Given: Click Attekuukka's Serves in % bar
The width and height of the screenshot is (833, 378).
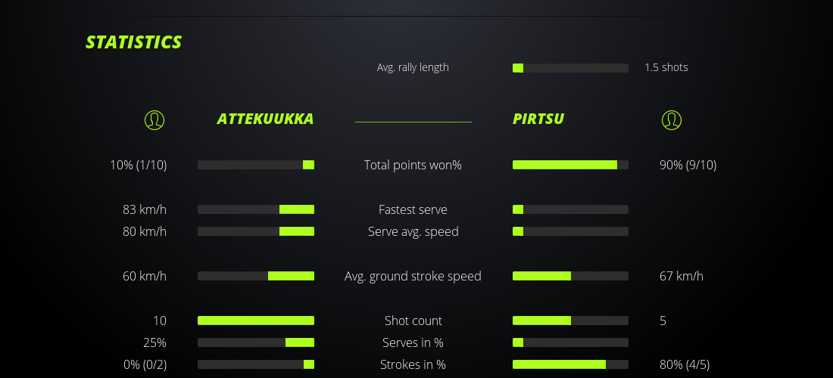Looking at the screenshot, I should [256, 342].
